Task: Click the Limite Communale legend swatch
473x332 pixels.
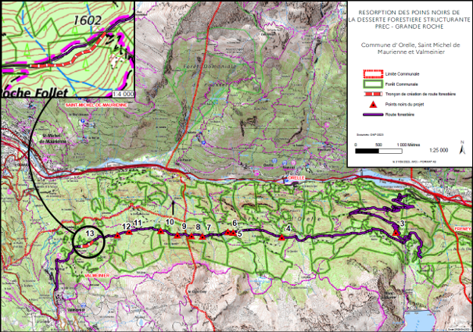Action: pos(373,74)
